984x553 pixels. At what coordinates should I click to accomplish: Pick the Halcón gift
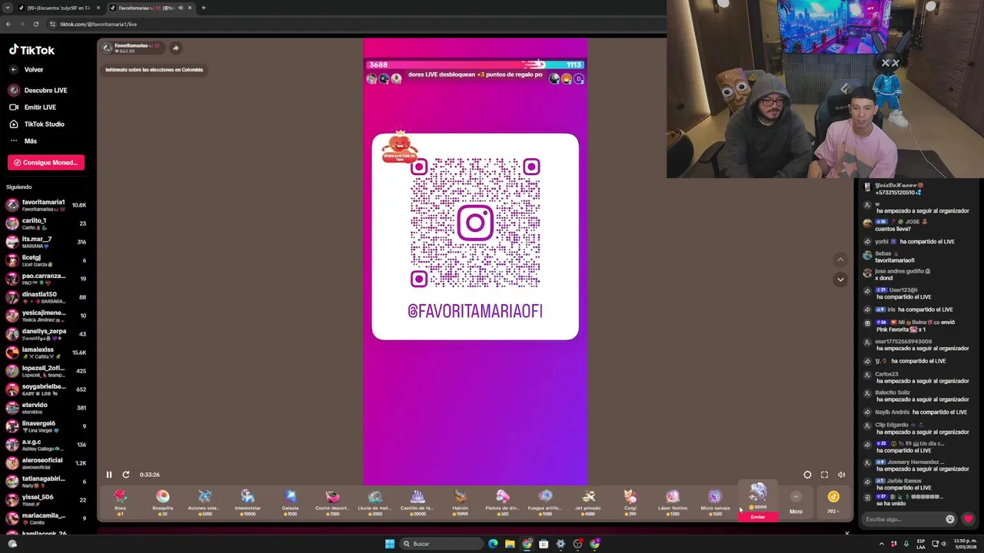click(x=460, y=502)
